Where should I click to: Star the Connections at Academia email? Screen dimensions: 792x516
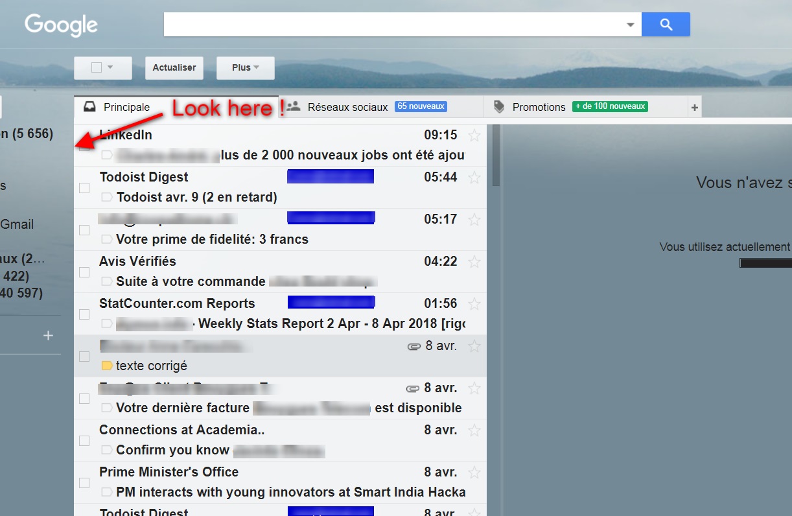474,430
